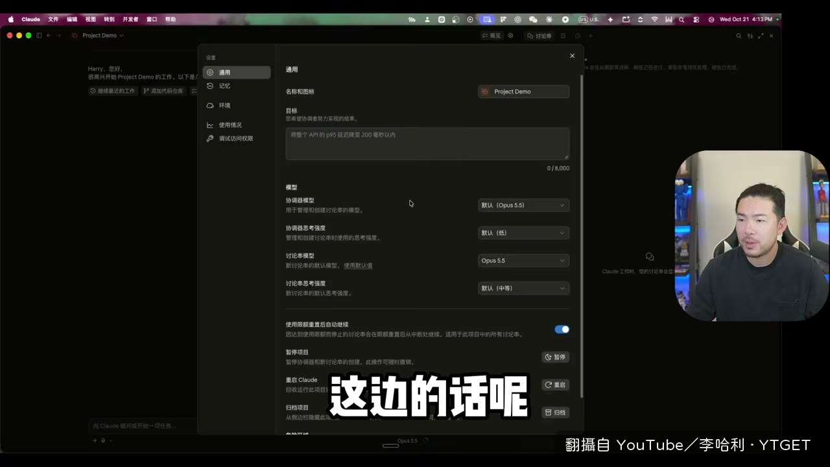This screenshot has height=467, width=830.
Task: Click the 暂停 button to pause the project
Action: pyautogui.click(x=556, y=357)
